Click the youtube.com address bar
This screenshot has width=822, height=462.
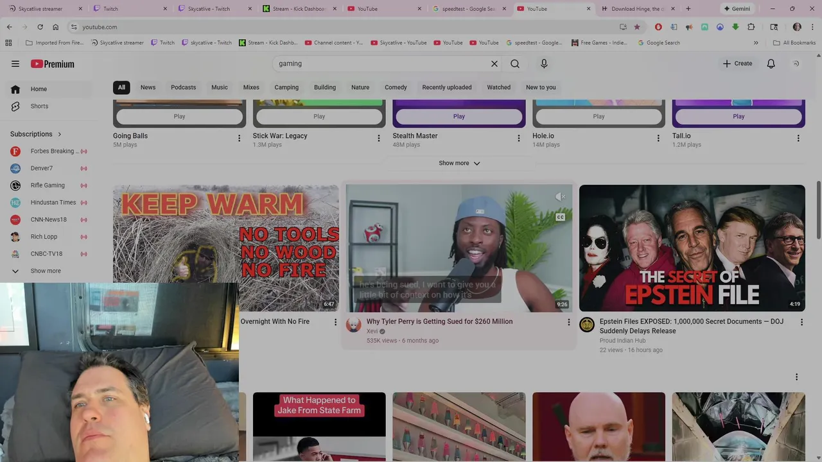pyautogui.click(x=347, y=27)
